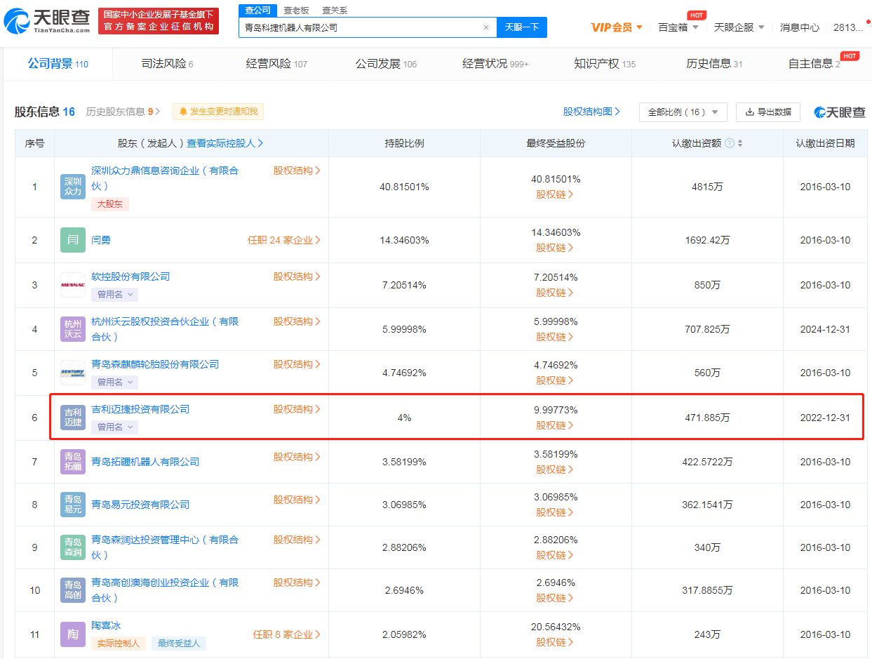Screen dimensions: 872x659
Task: Open the 自主信息 tab
Action: coord(814,64)
